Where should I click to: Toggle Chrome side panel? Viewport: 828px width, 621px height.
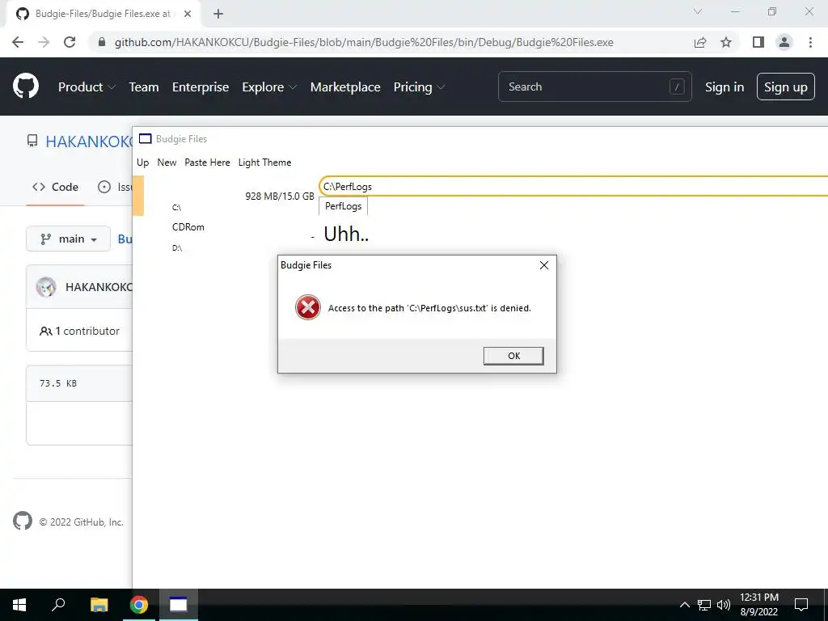758,42
